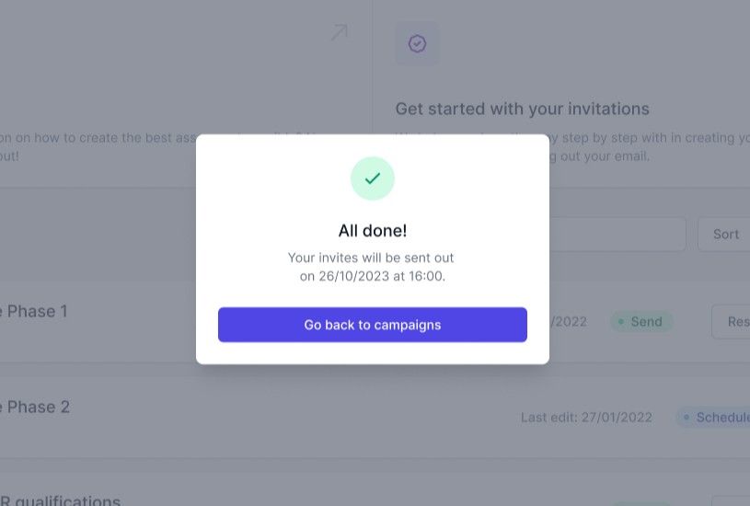Open the R qualifications campaign row
The image size is (750, 506).
61,501
